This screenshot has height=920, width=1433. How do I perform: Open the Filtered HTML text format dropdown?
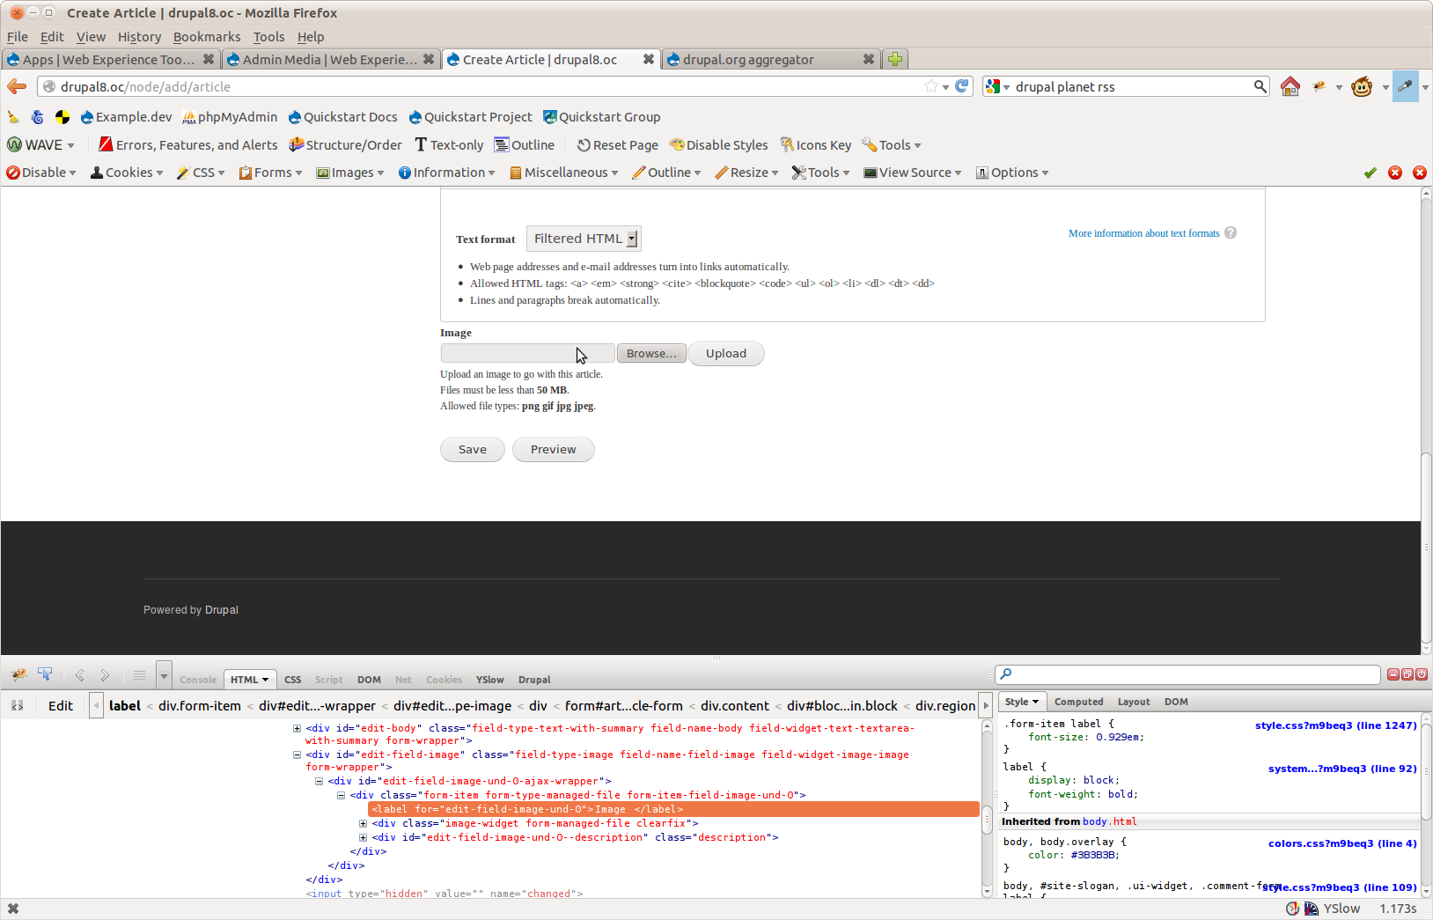tap(584, 239)
